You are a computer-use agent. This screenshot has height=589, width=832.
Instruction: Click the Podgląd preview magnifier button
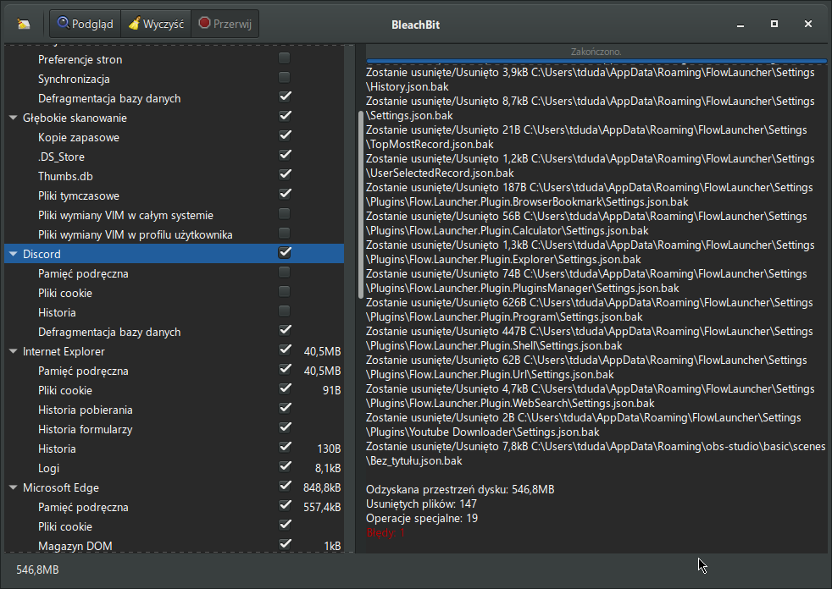click(86, 24)
